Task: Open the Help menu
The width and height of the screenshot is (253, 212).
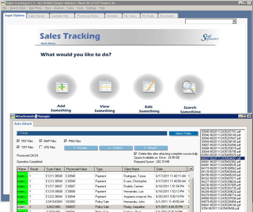Action: point(102,8)
